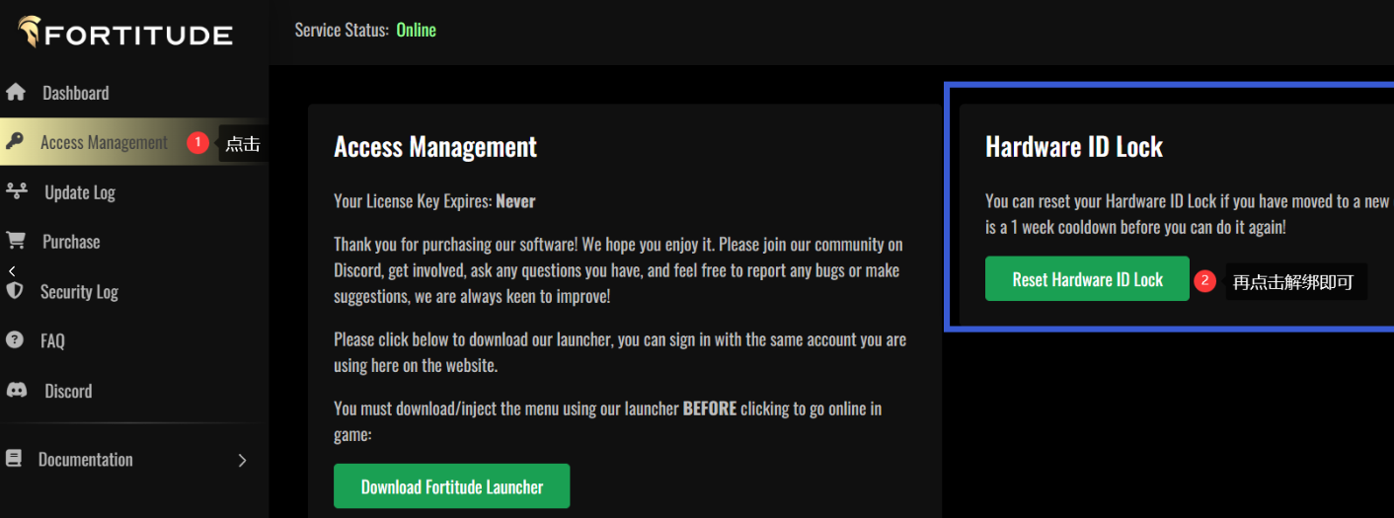Click the FAQ question mark icon

(x=14, y=340)
